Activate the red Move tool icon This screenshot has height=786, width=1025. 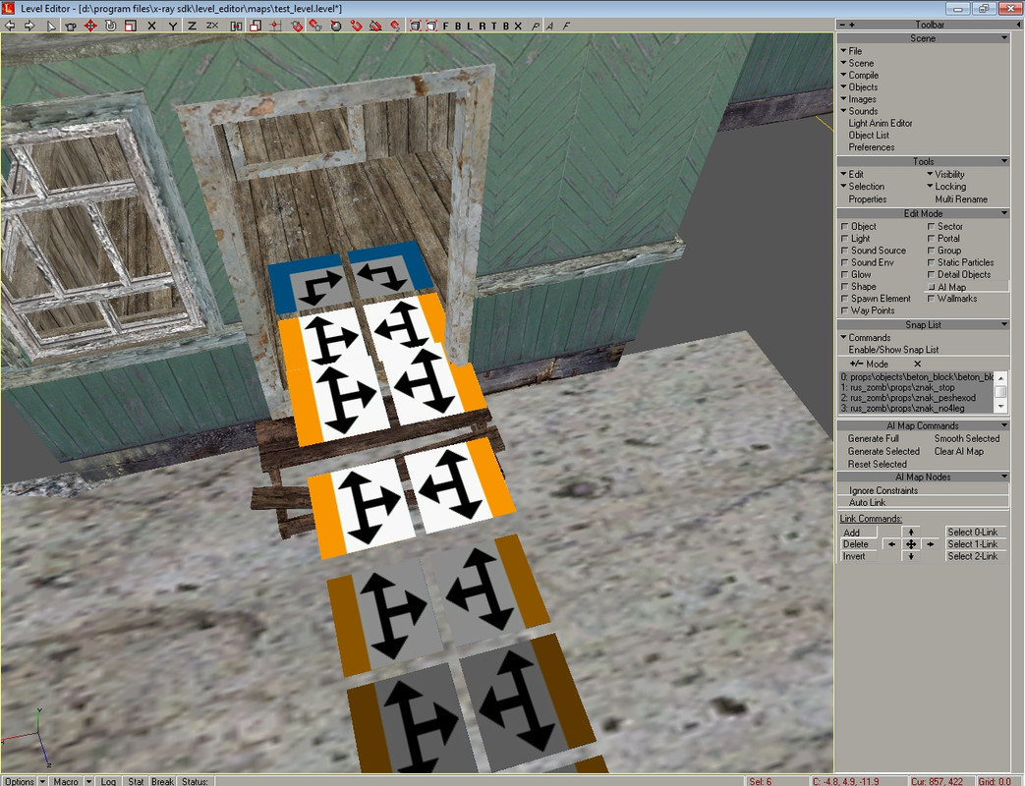coord(90,26)
